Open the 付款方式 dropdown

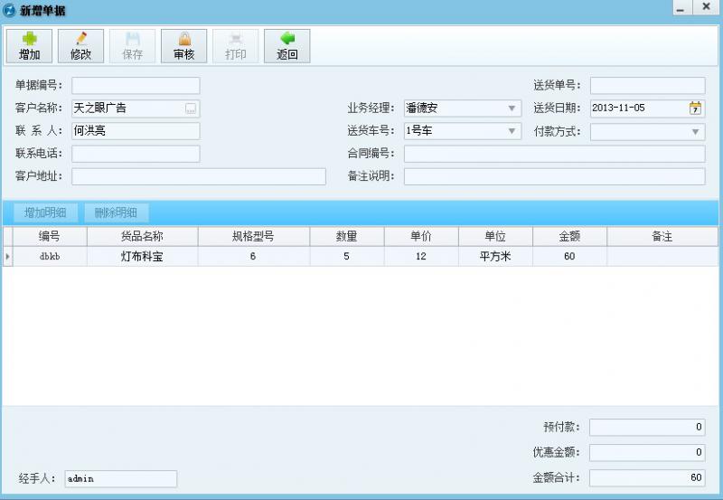pyautogui.click(x=695, y=132)
